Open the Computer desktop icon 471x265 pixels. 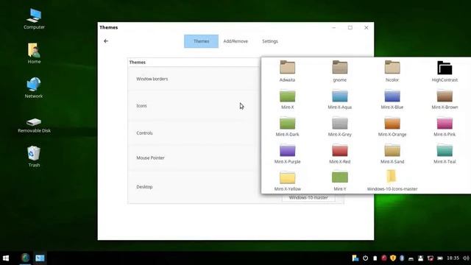pos(34,18)
